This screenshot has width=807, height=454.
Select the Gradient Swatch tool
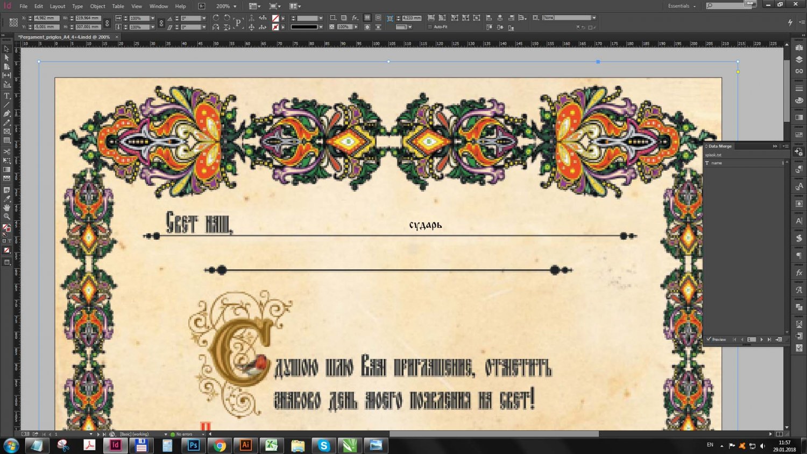(x=7, y=170)
